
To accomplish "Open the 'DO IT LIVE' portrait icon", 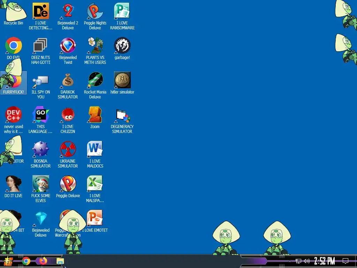I will (x=14, y=186).
